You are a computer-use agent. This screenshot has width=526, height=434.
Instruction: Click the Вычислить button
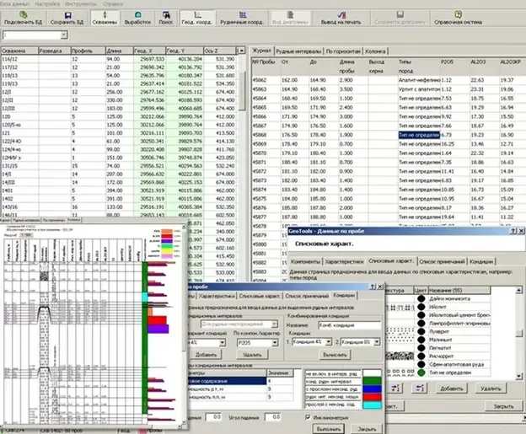click(x=335, y=355)
